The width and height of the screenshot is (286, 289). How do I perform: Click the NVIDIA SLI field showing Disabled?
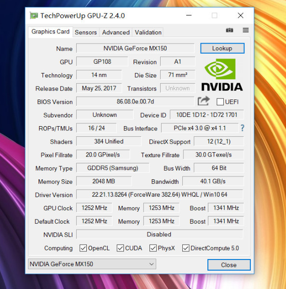160,234
